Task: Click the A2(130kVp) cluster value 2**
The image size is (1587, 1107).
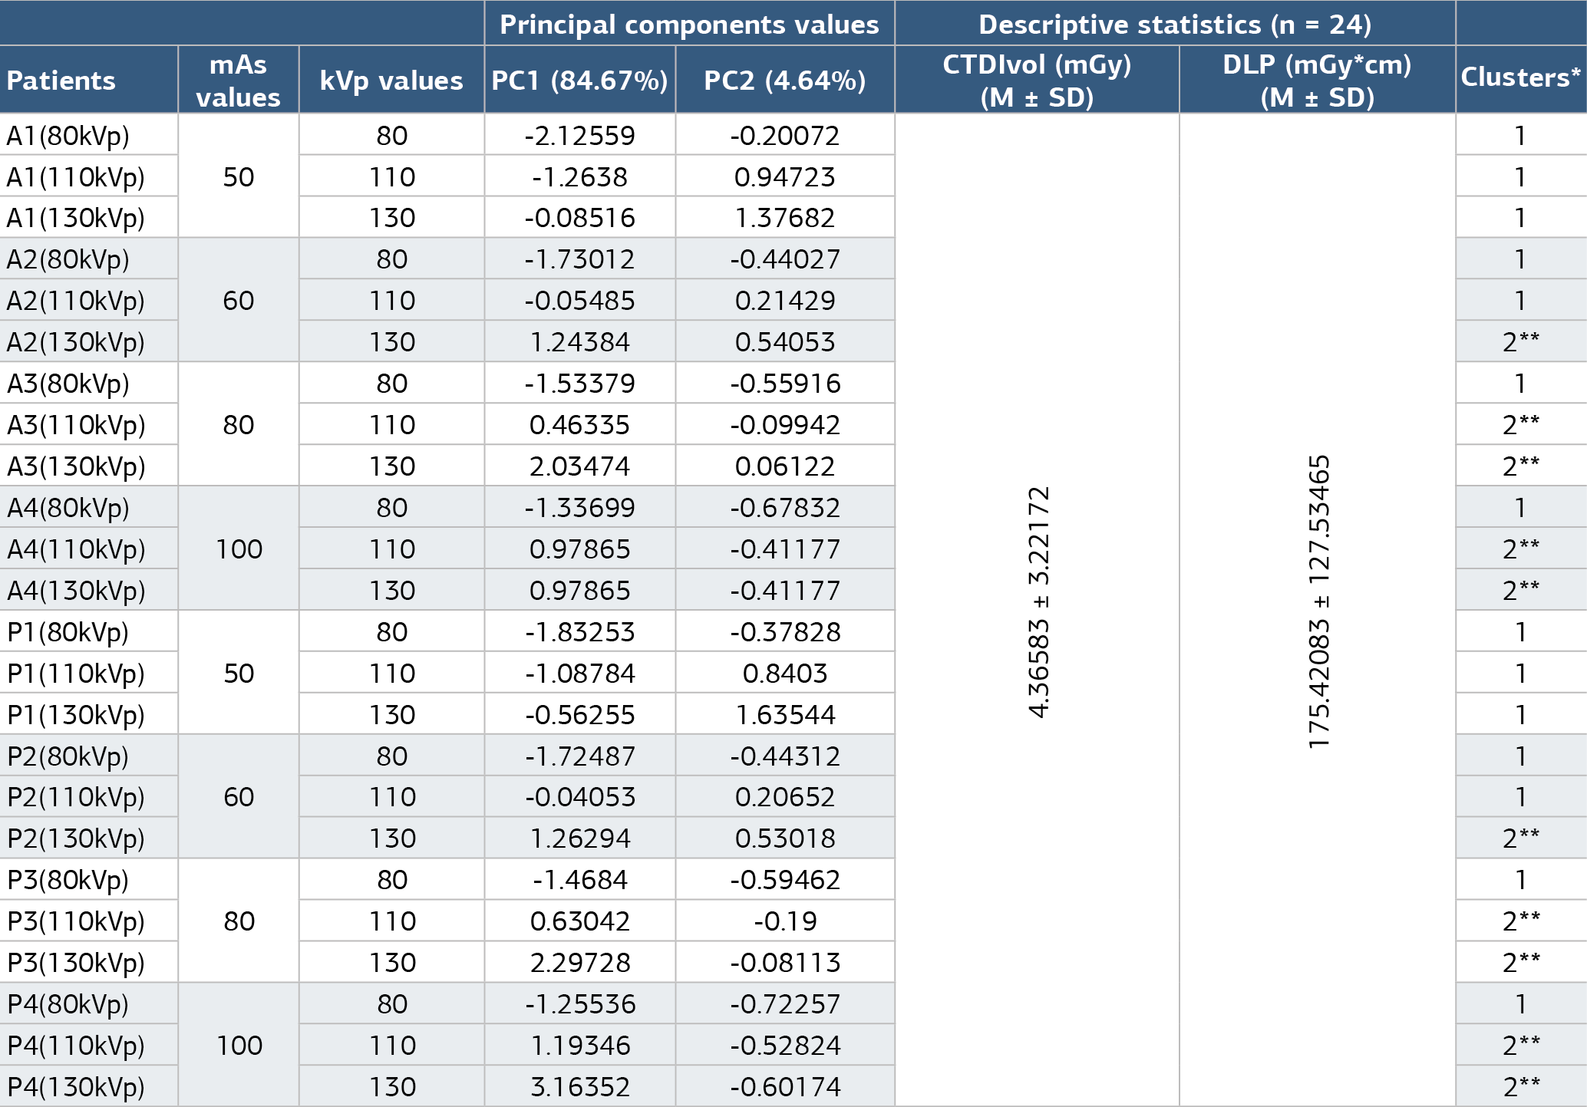Action: 1521,341
